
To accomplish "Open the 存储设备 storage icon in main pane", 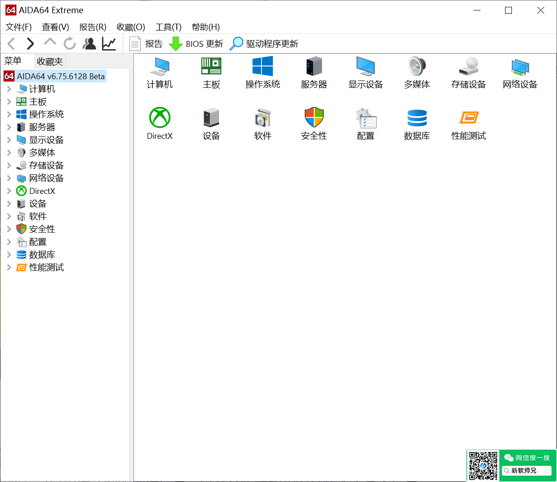I will coord(469,66).
